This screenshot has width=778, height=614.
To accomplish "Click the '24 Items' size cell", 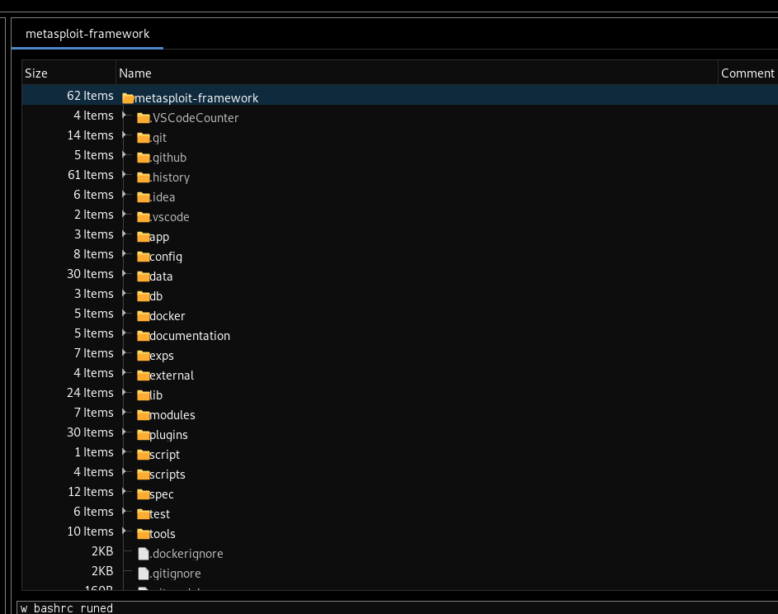I will click(90, 393).
